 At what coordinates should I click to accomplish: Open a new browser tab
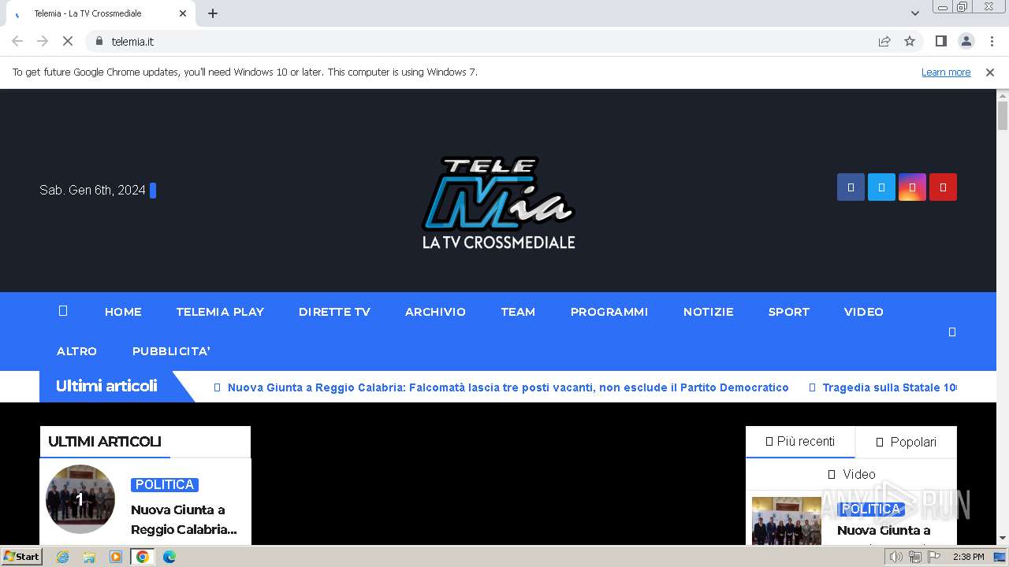[213, 13]
